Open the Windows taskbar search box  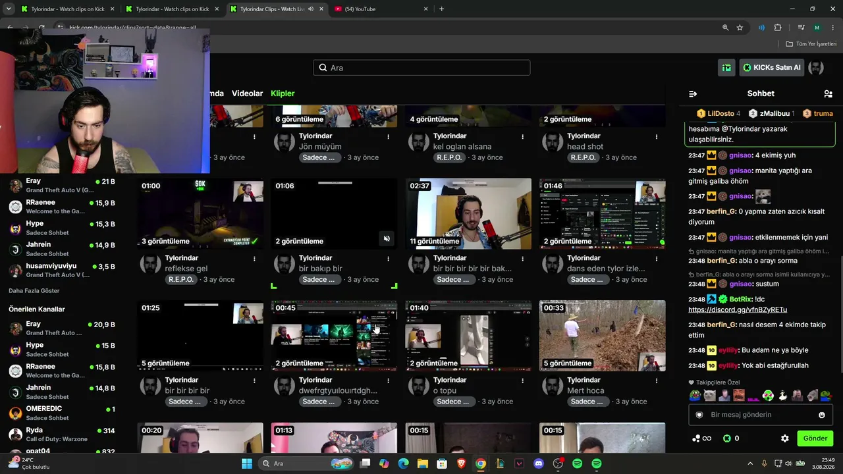tap(306, 463)
